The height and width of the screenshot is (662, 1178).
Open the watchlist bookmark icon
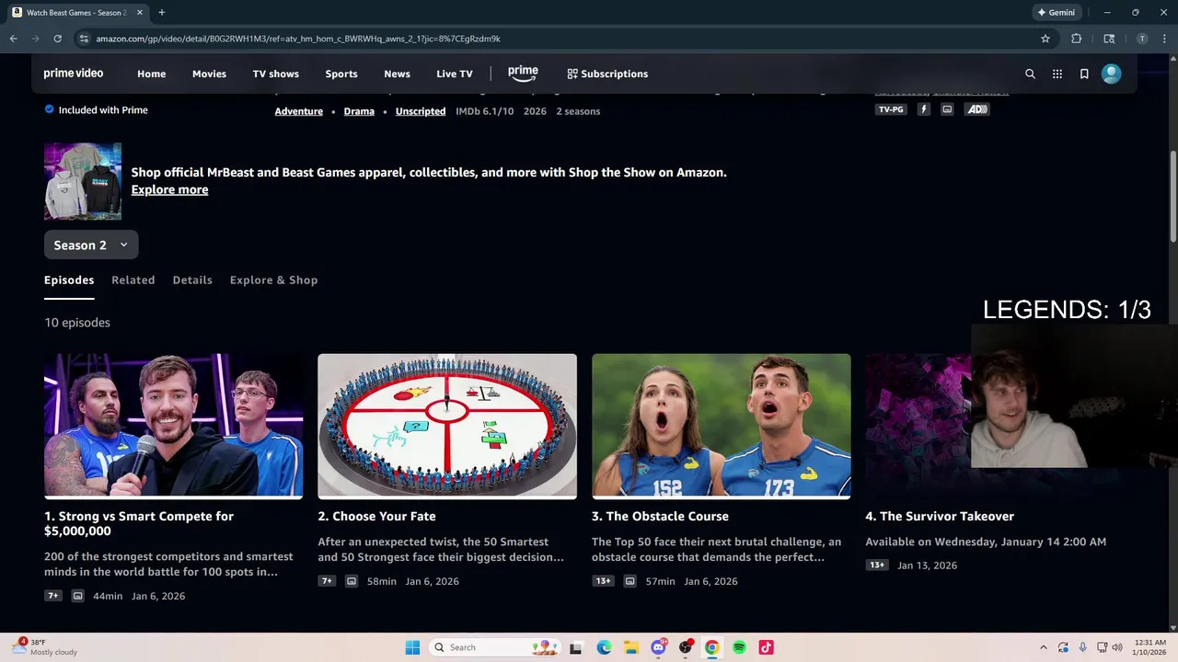(x=1084, y=74)
